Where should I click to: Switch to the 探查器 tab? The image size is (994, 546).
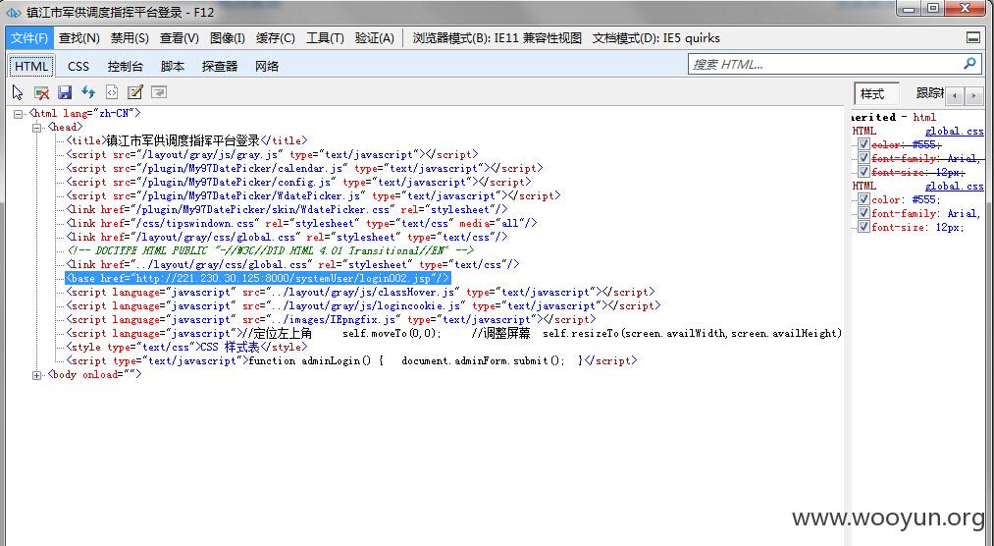point(220,66)
